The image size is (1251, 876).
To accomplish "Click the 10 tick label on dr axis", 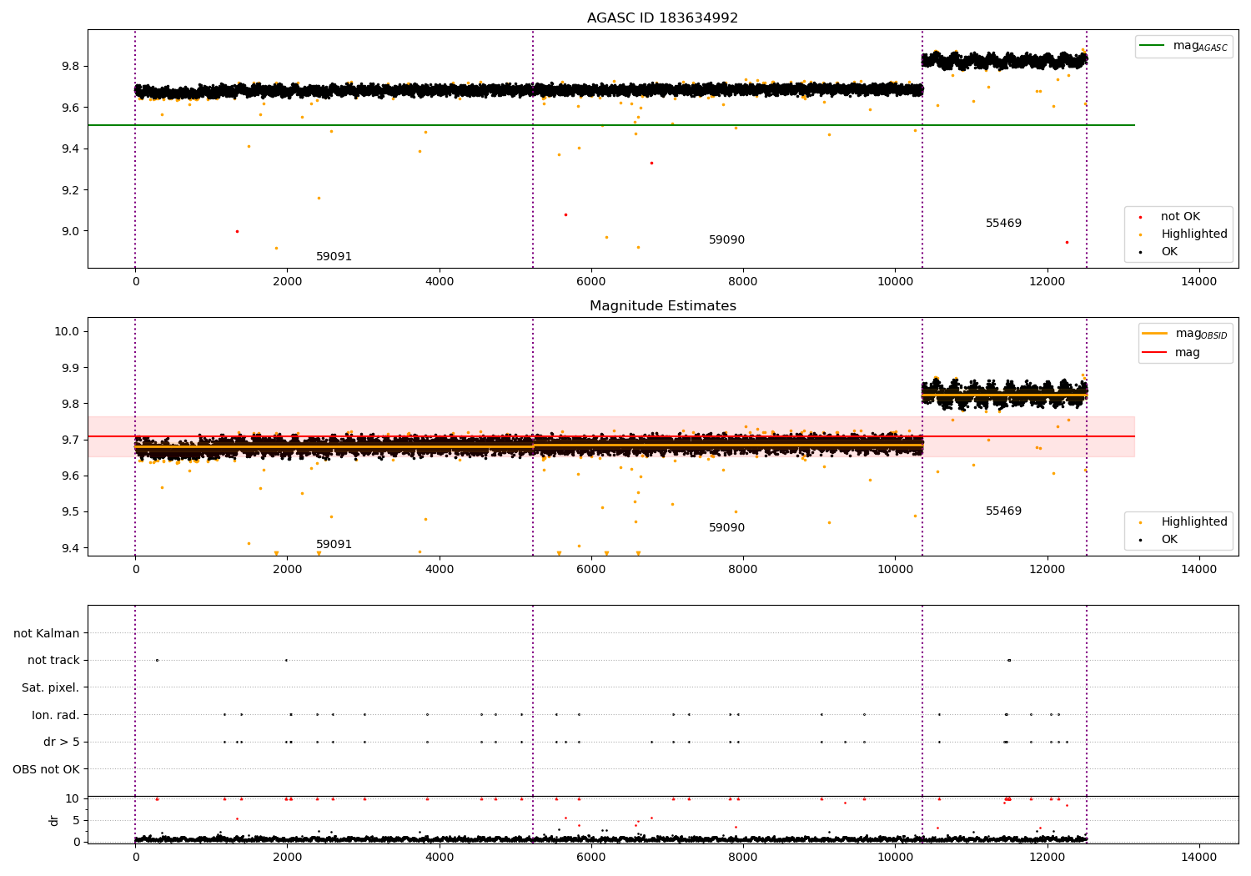I will click(73, 798).
